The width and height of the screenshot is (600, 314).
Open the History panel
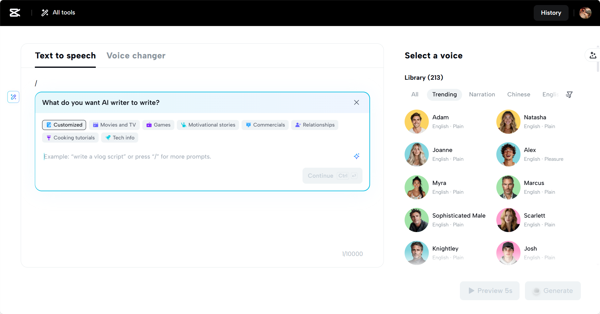(551, 13)
